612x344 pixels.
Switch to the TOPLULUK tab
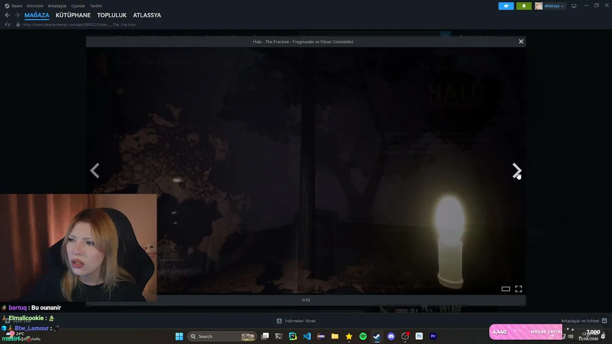pos(112,15)
